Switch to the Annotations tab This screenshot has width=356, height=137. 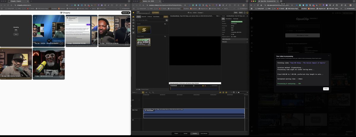(x=228, y=19)
